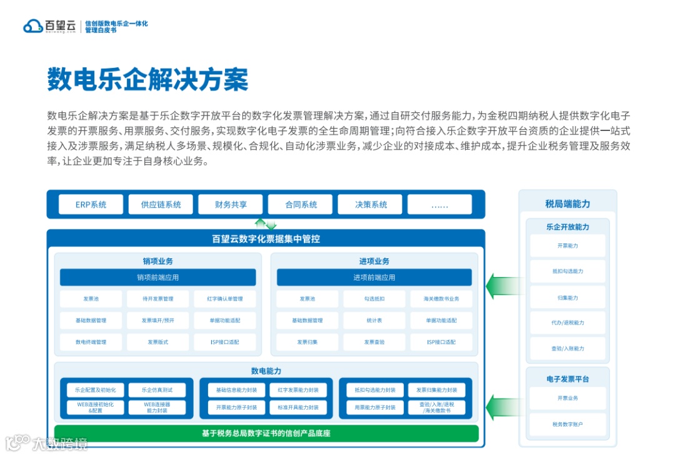The image size is (675, 456).
Task: Click the 数电终端管理 cell
Action: pos(91,342)
